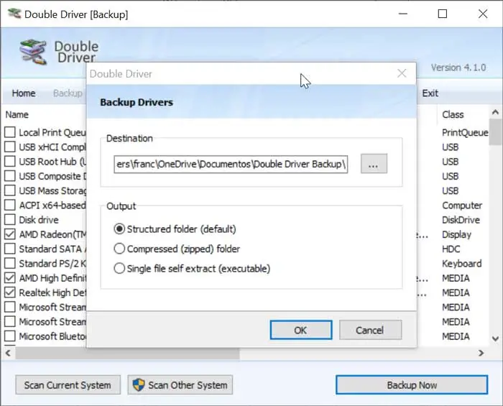Image resolution: width=503 pixels, height=406 pixels.
Task: Open the Backup menu
Action: click(68, 93)
